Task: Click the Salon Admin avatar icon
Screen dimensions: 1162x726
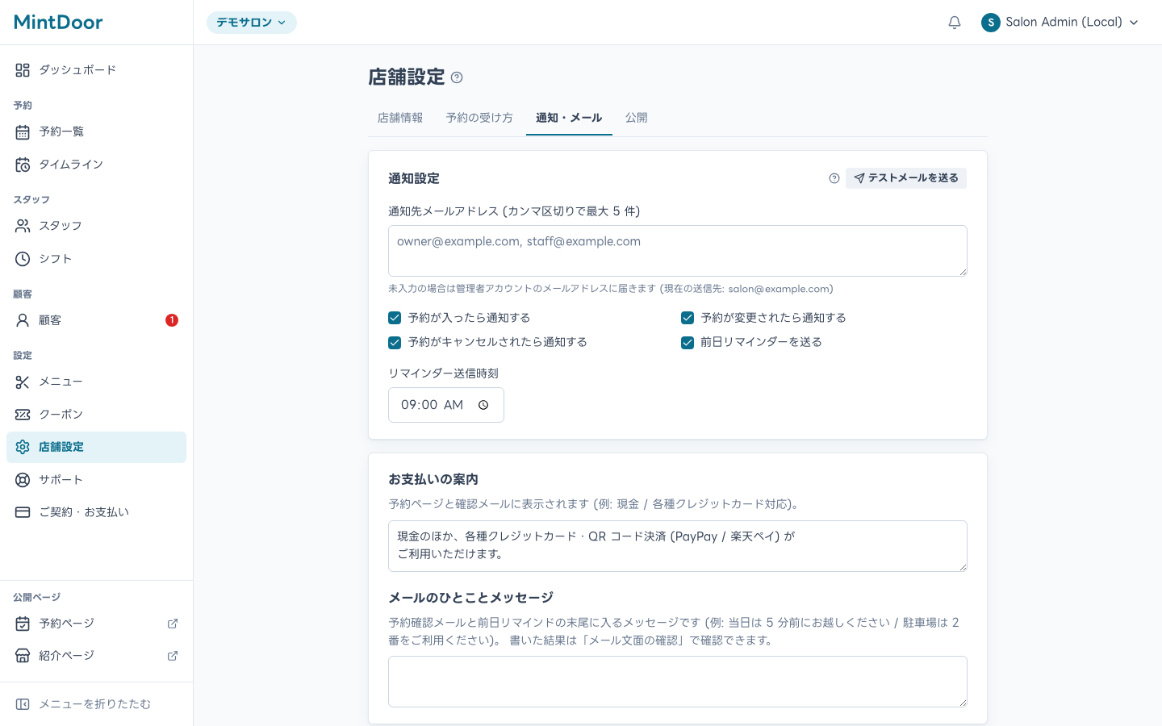Action: pyautogui.click(x=990, y=23)
